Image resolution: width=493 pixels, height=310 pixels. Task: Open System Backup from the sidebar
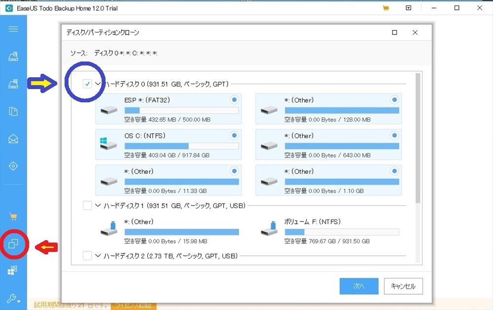click(x=13, y=84)
